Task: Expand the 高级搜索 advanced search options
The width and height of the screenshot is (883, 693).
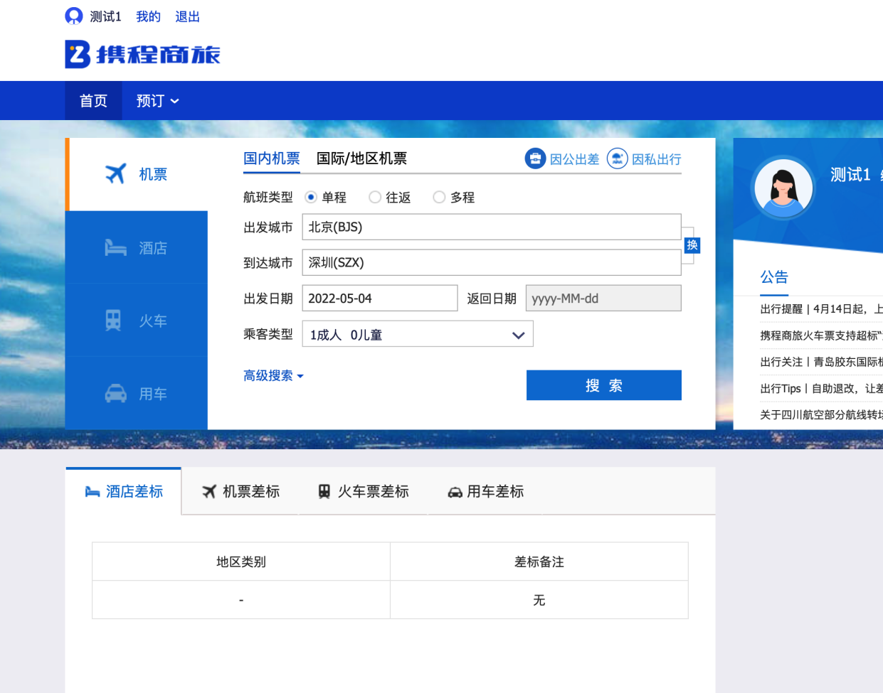Action: tap(273, 375)
